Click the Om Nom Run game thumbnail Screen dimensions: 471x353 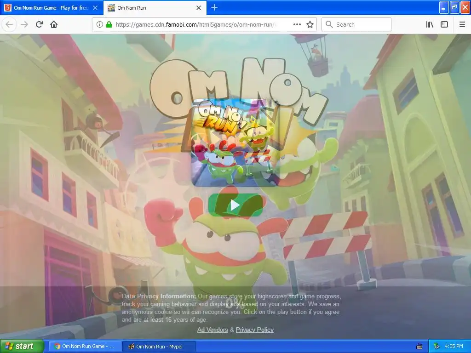click(x=235, y=143)
